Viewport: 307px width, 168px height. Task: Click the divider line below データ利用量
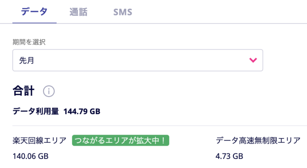pyautogui.click(x=160, y=126)
